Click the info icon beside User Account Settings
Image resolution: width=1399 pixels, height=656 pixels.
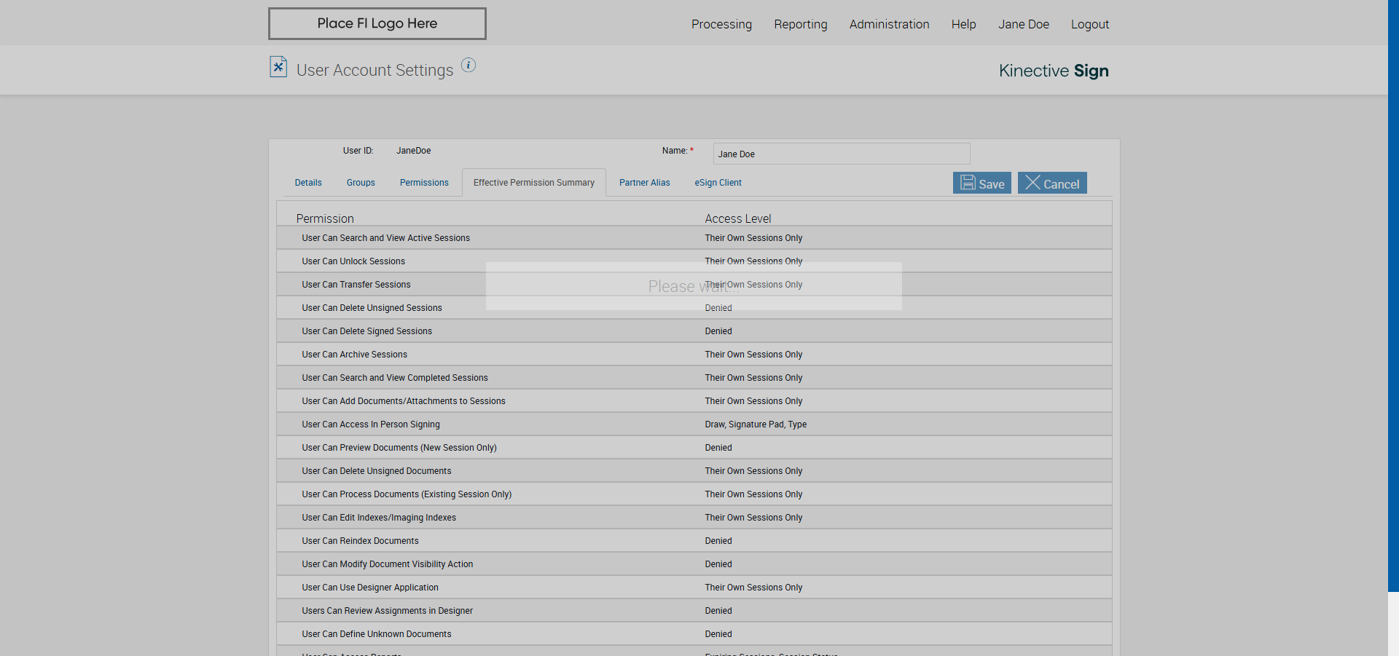[469, 66]
